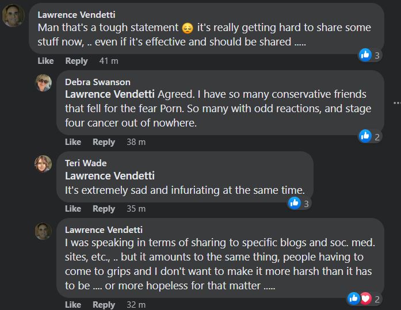Reply to Lawrence Vendetti's first comment

pyautogui.click(x=76, y=61)
